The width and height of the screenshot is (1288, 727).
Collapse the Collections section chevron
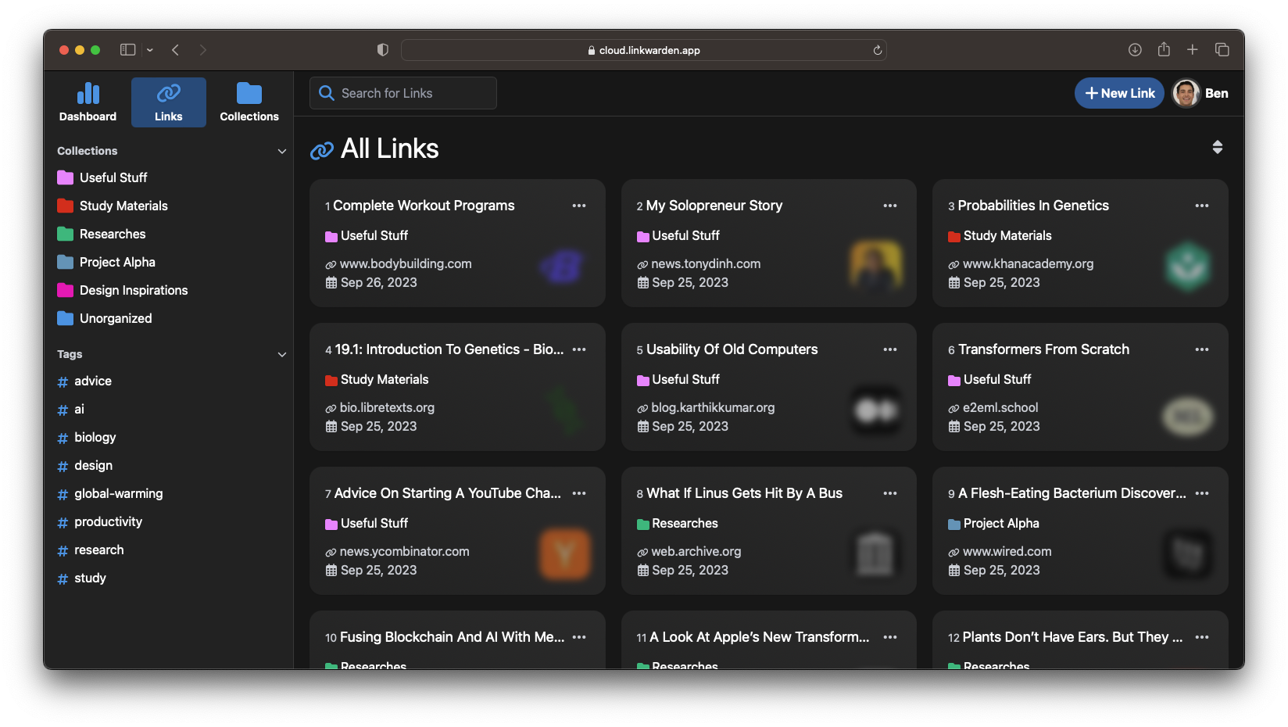[x=281, y=151]
